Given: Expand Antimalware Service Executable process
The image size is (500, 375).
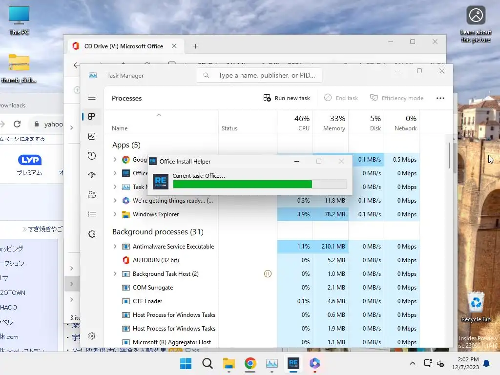Looking at the screenshot, I should [115, 247].
